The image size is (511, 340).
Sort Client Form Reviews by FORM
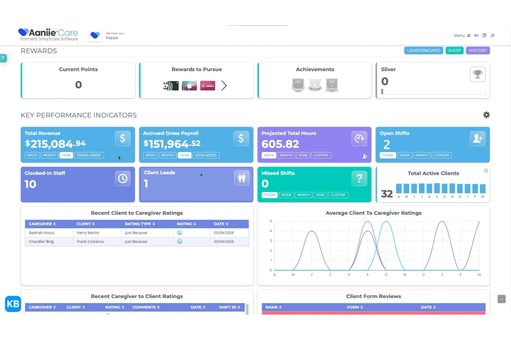pos(355,307)
